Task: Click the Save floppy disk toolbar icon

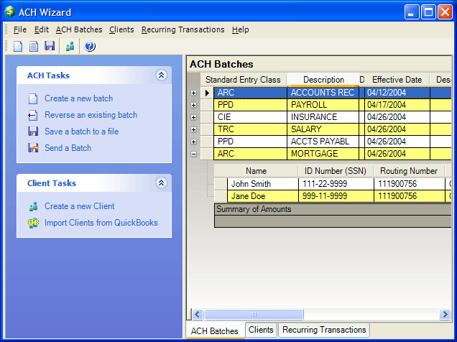Action: pos(50,46)
